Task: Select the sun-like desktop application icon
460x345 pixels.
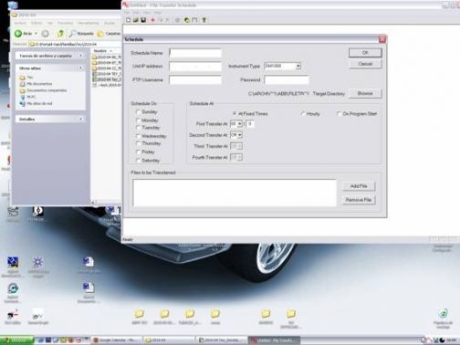Action: click(37, 266)
